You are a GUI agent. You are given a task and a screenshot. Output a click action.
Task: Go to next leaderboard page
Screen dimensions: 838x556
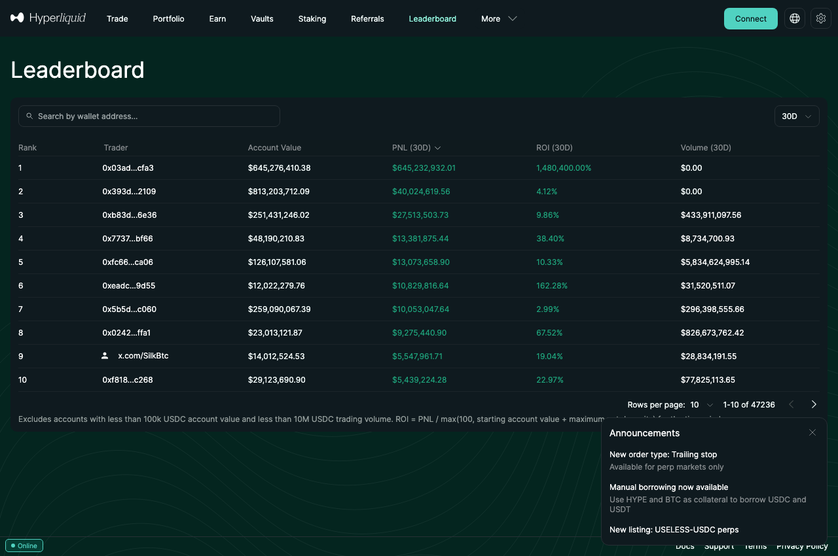click(814, 404)
